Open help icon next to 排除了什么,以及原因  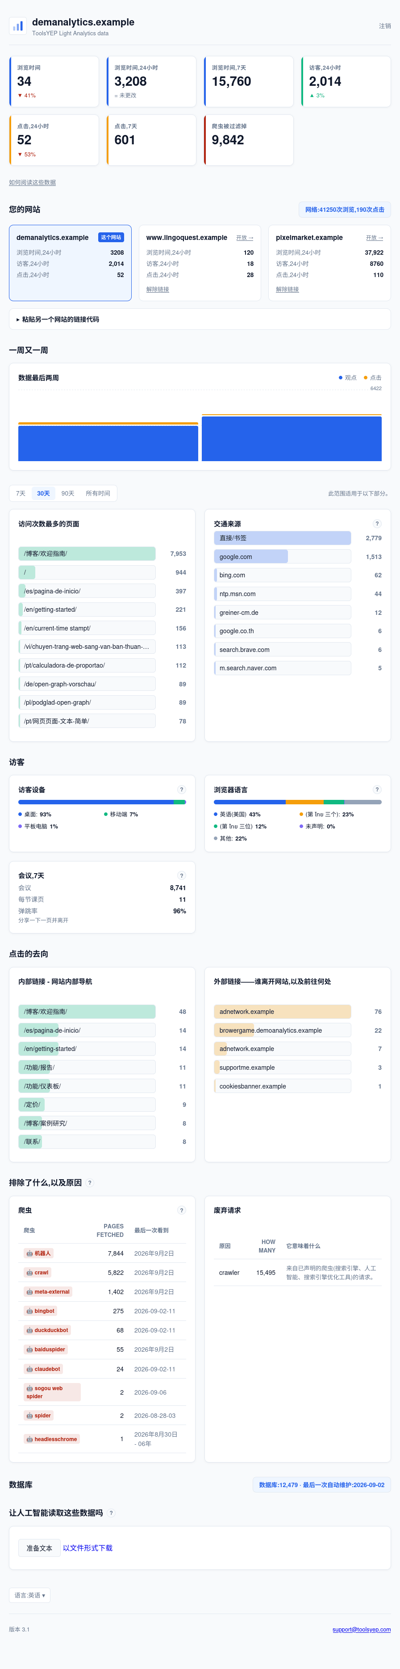click(90, 1182)
